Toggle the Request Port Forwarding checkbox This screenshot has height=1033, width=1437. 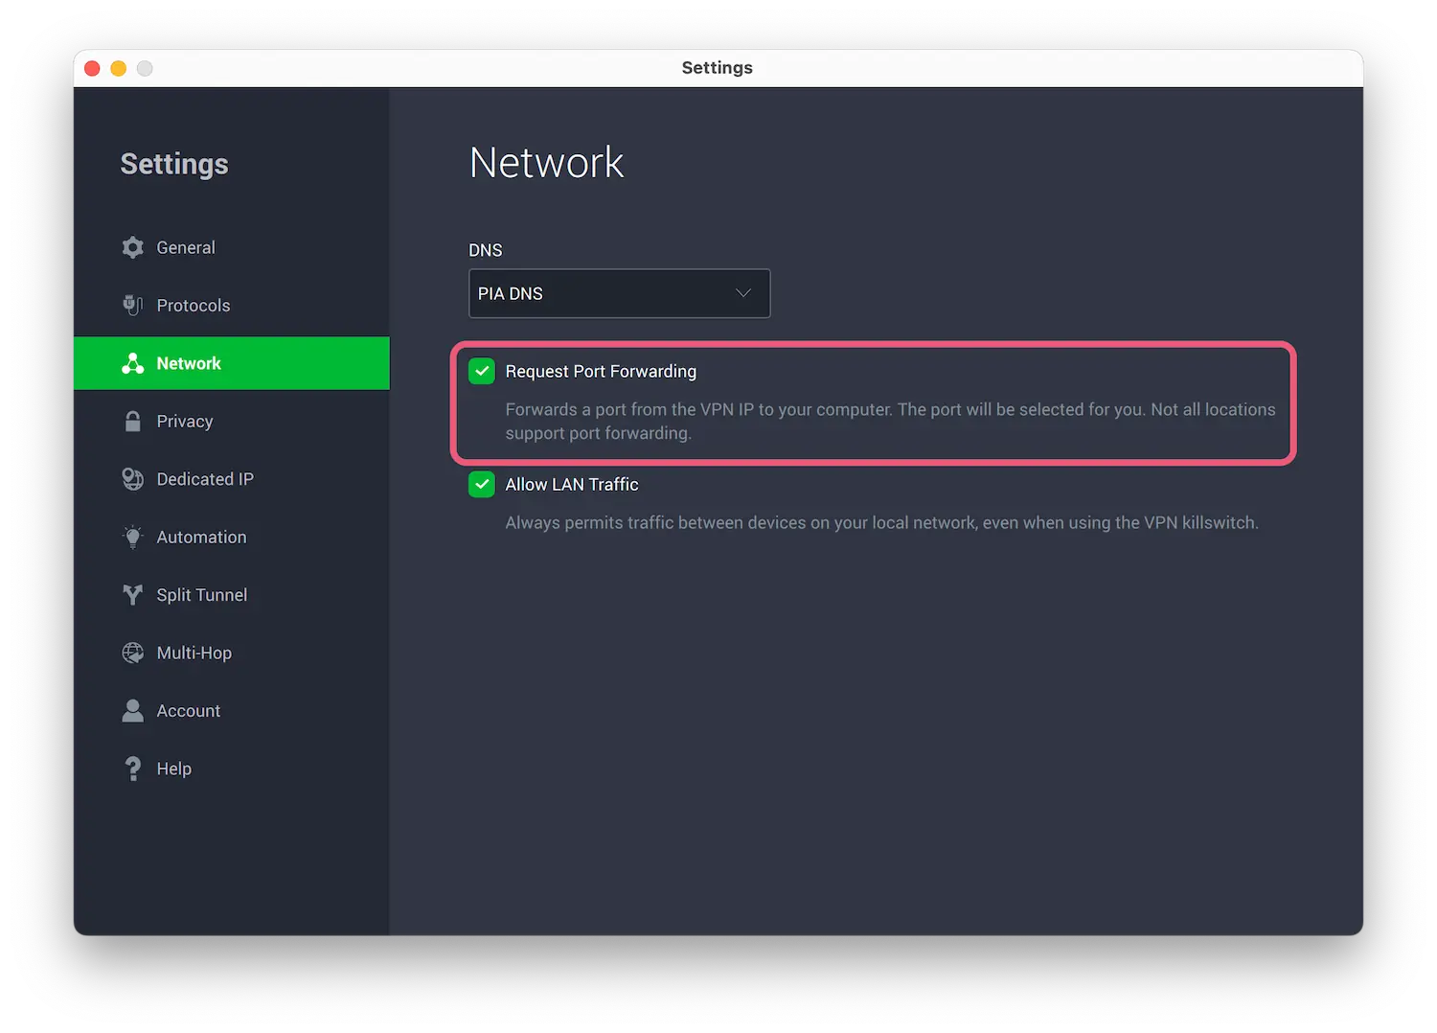point(482,371)
